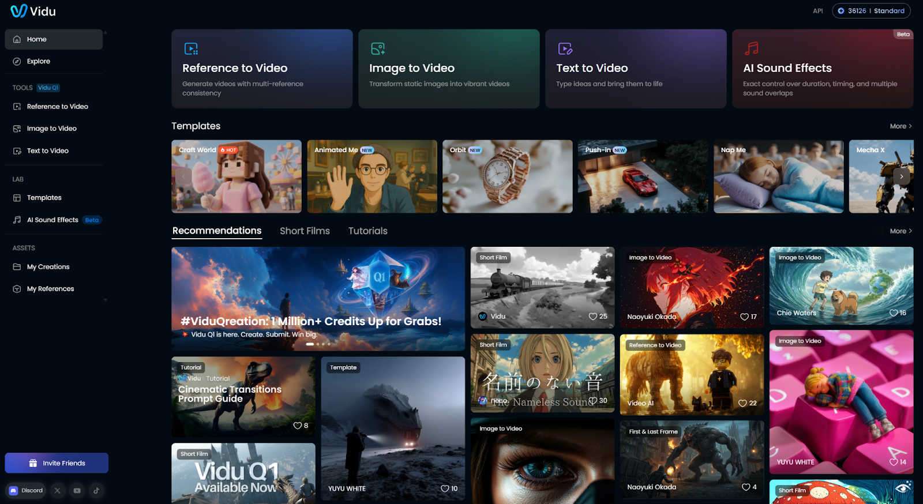Open the eye close-up Image to Video

point(542,461)
